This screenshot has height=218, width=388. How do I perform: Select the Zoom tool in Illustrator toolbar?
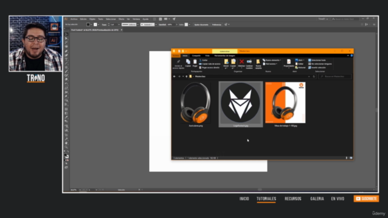coord(66,147)
